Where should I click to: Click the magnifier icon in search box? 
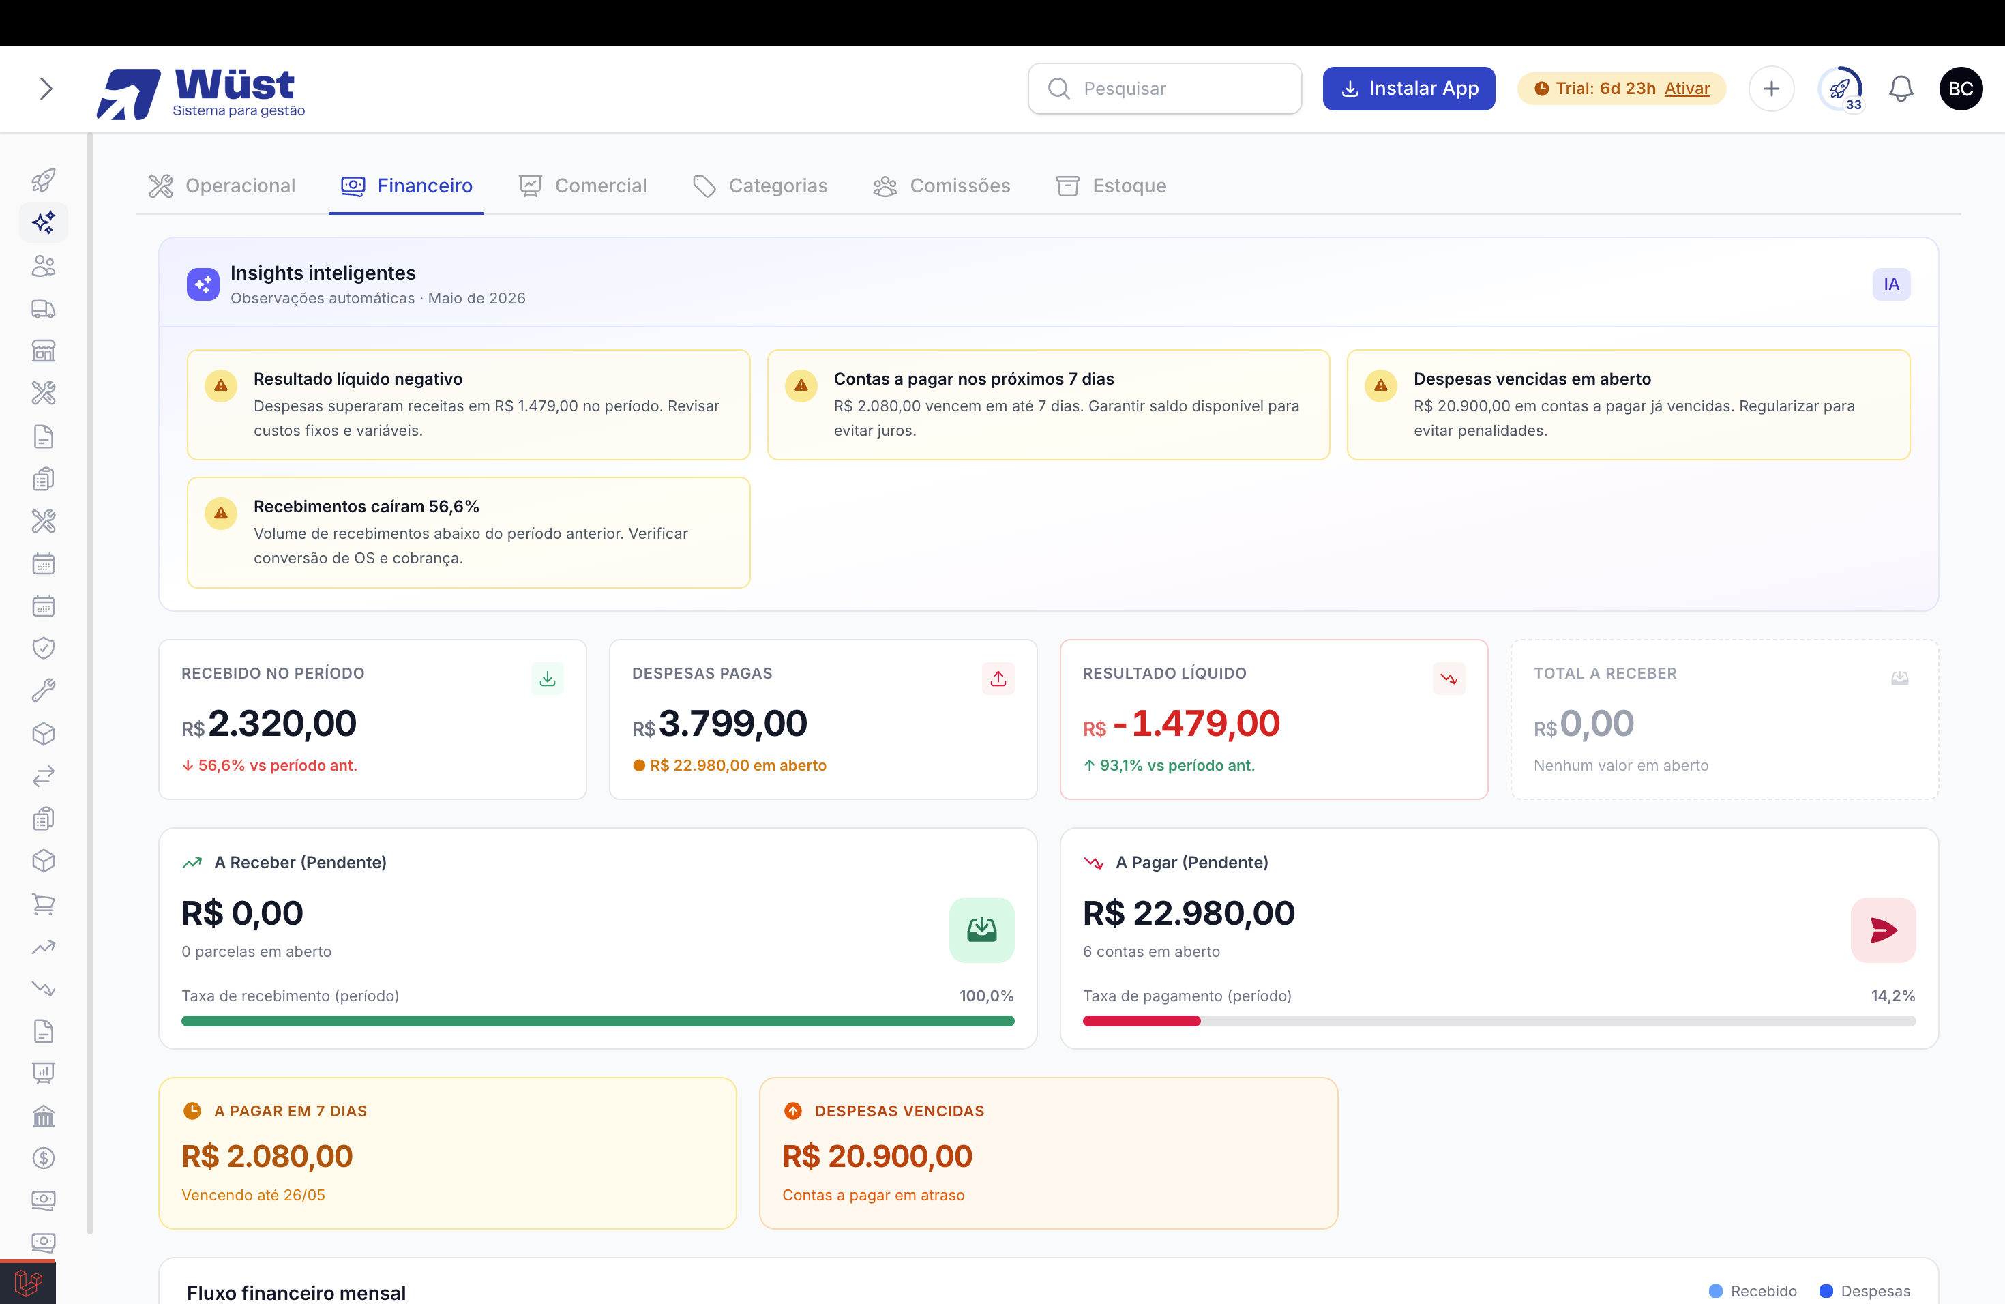coord(1059,89)
